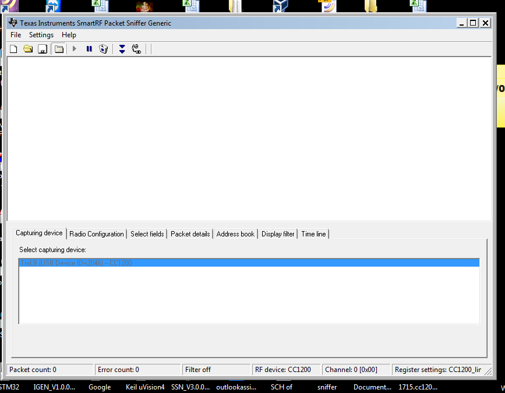Click Error count status field
Screen dimensions: 505x393
138,370
